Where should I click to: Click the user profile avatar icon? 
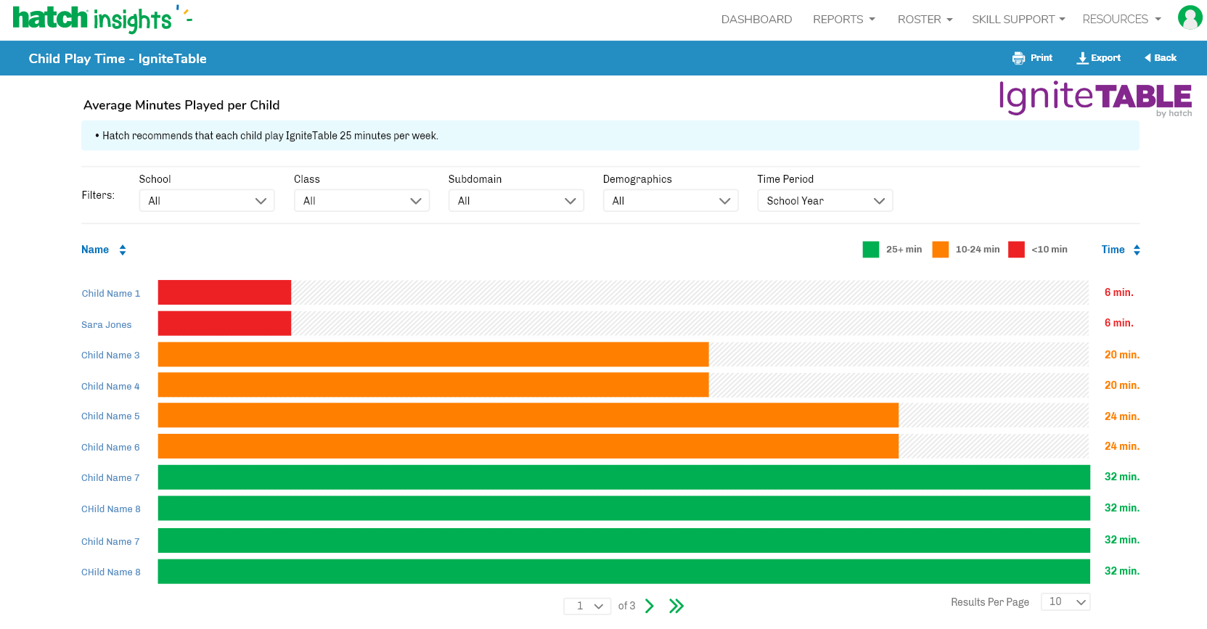[1190, 17]
